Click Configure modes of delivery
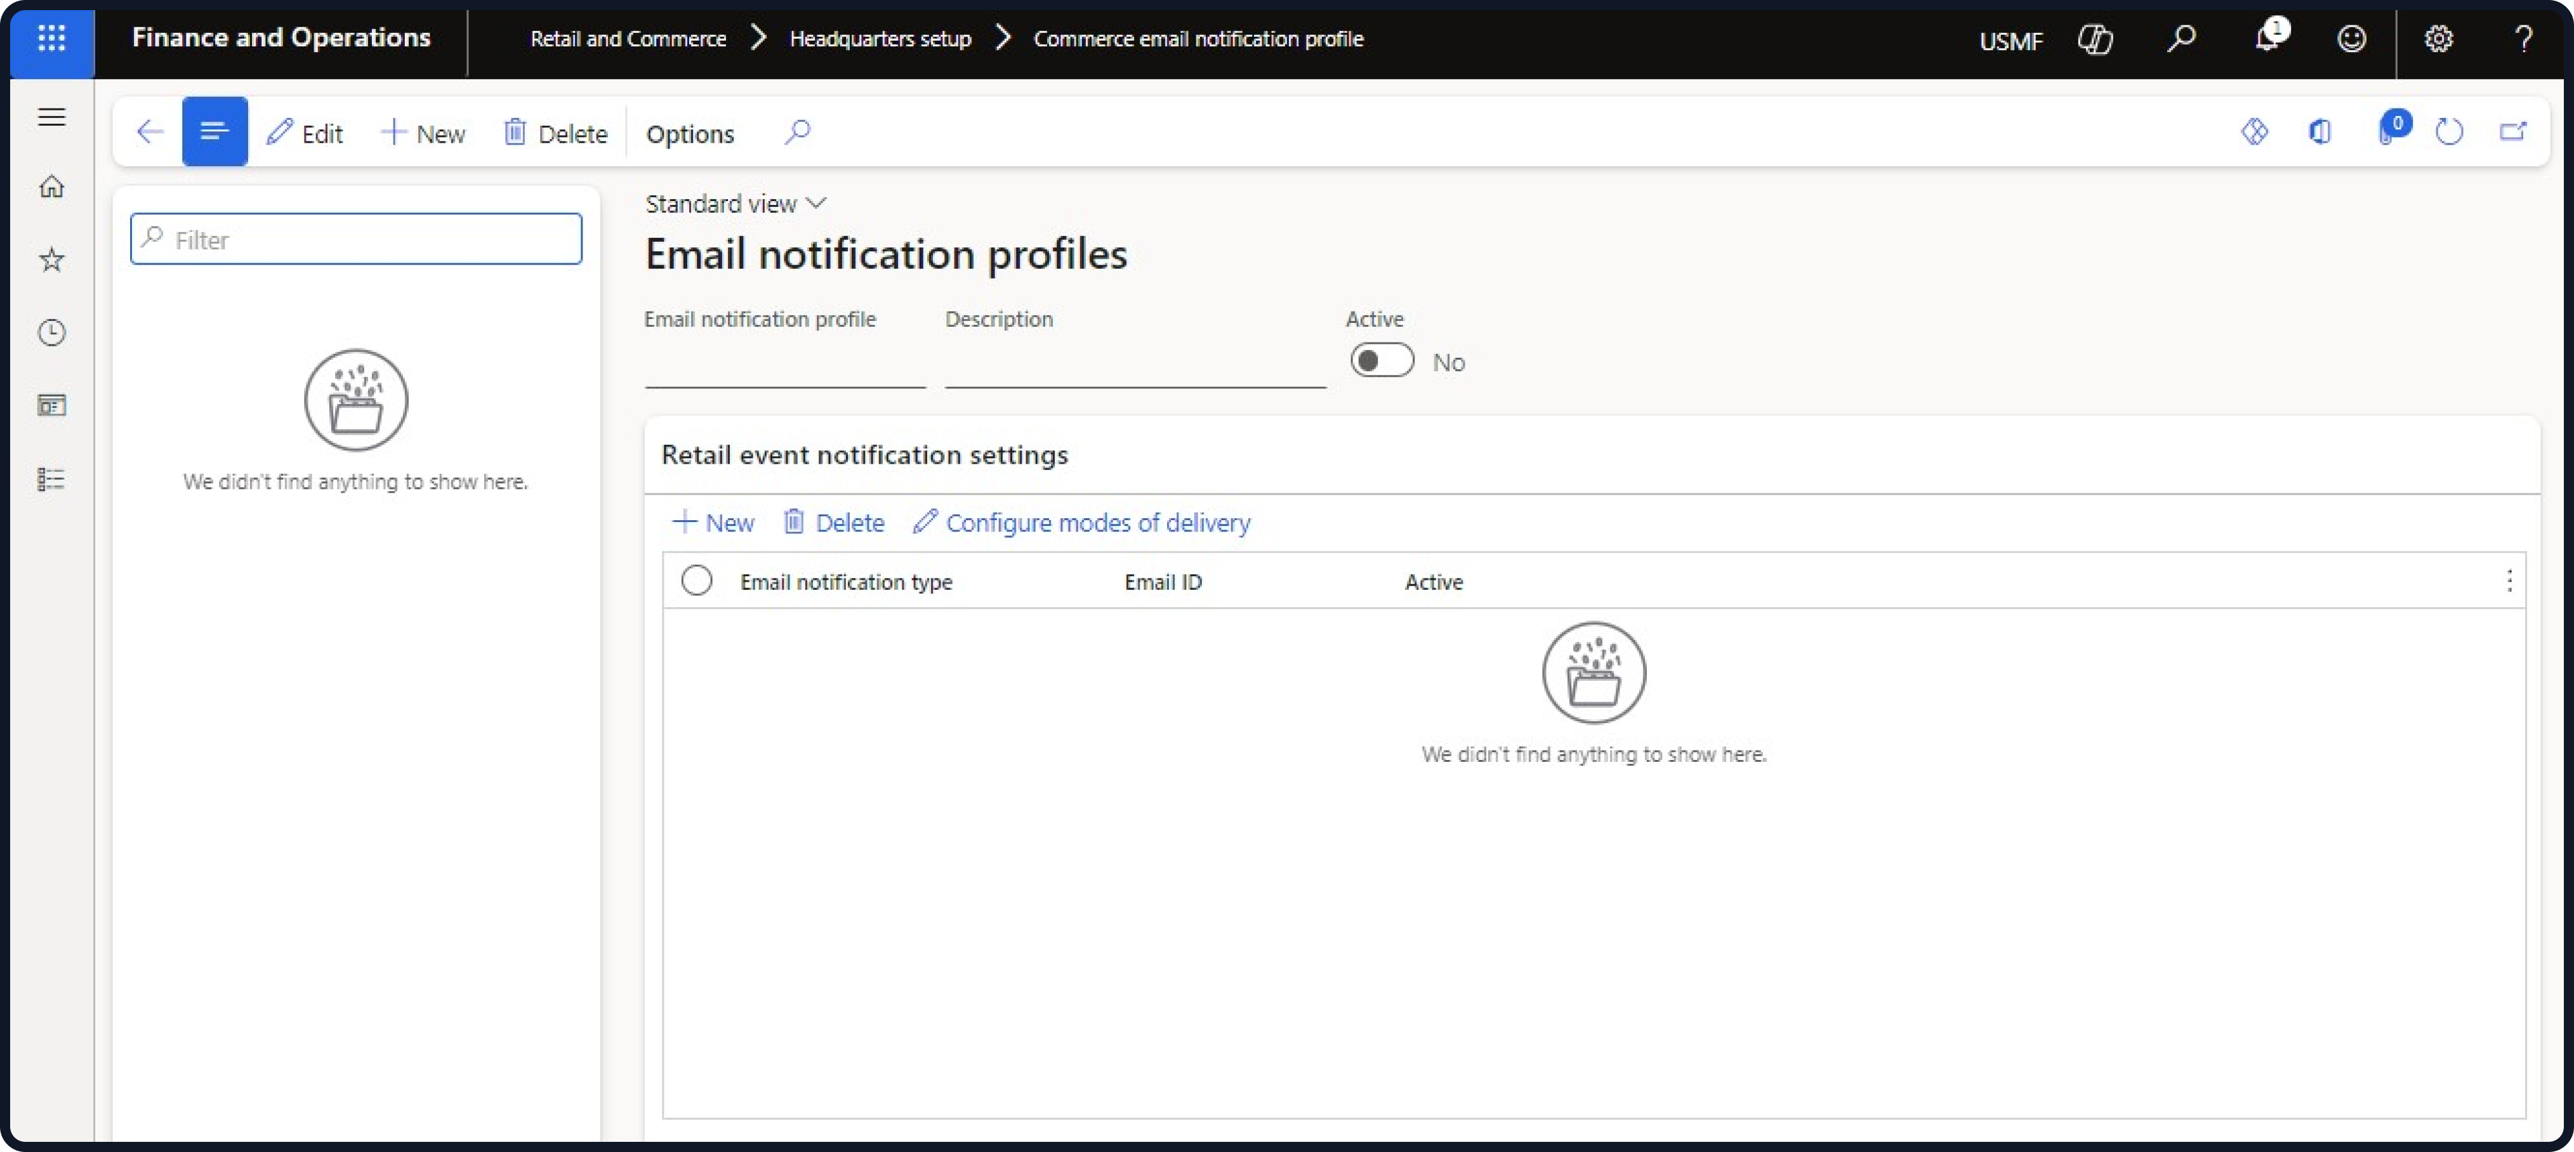This screenshot has height=1152, width=2574. click(x=1081, y=523)
